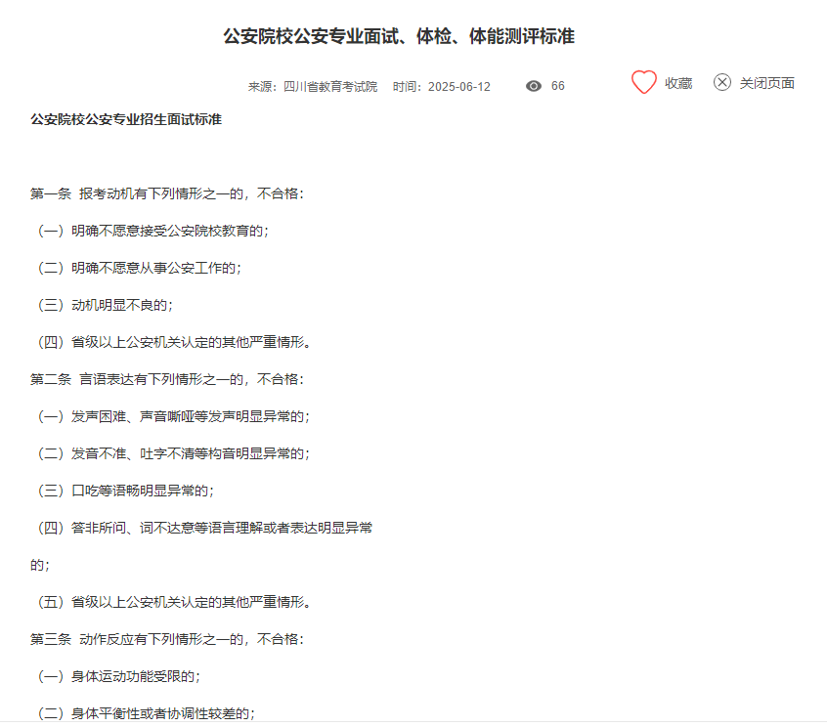Click the 第三条 动作反应 paragraph

tap(167, 639)
